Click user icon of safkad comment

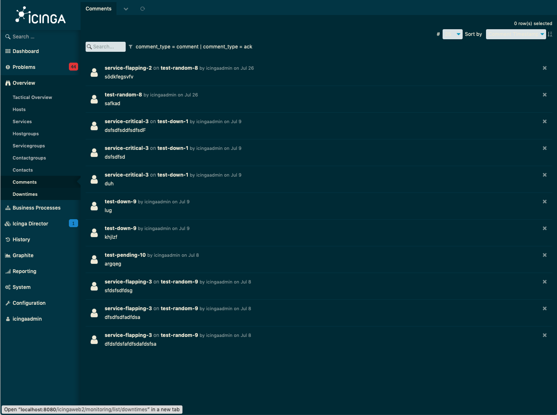(x=94, y=99)
